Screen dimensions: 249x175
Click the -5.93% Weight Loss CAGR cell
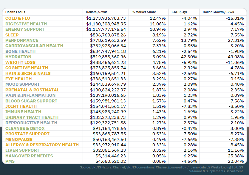point(189,62)
